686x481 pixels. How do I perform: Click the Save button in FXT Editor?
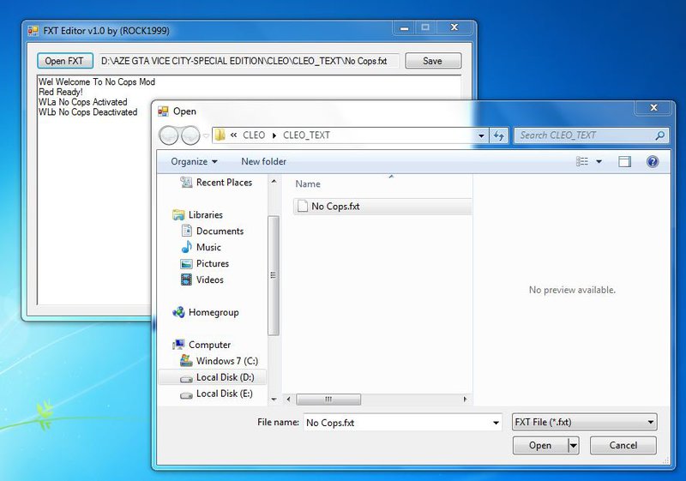(x=433, y=61)
